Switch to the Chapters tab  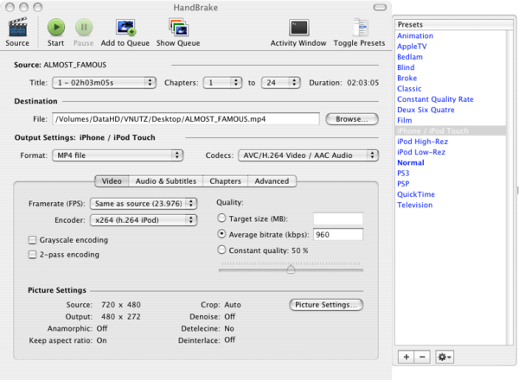(x=226, y=181)
